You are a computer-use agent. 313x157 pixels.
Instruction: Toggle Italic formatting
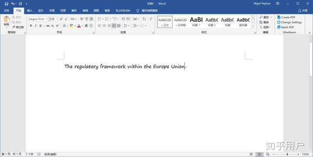pos(36,26)
